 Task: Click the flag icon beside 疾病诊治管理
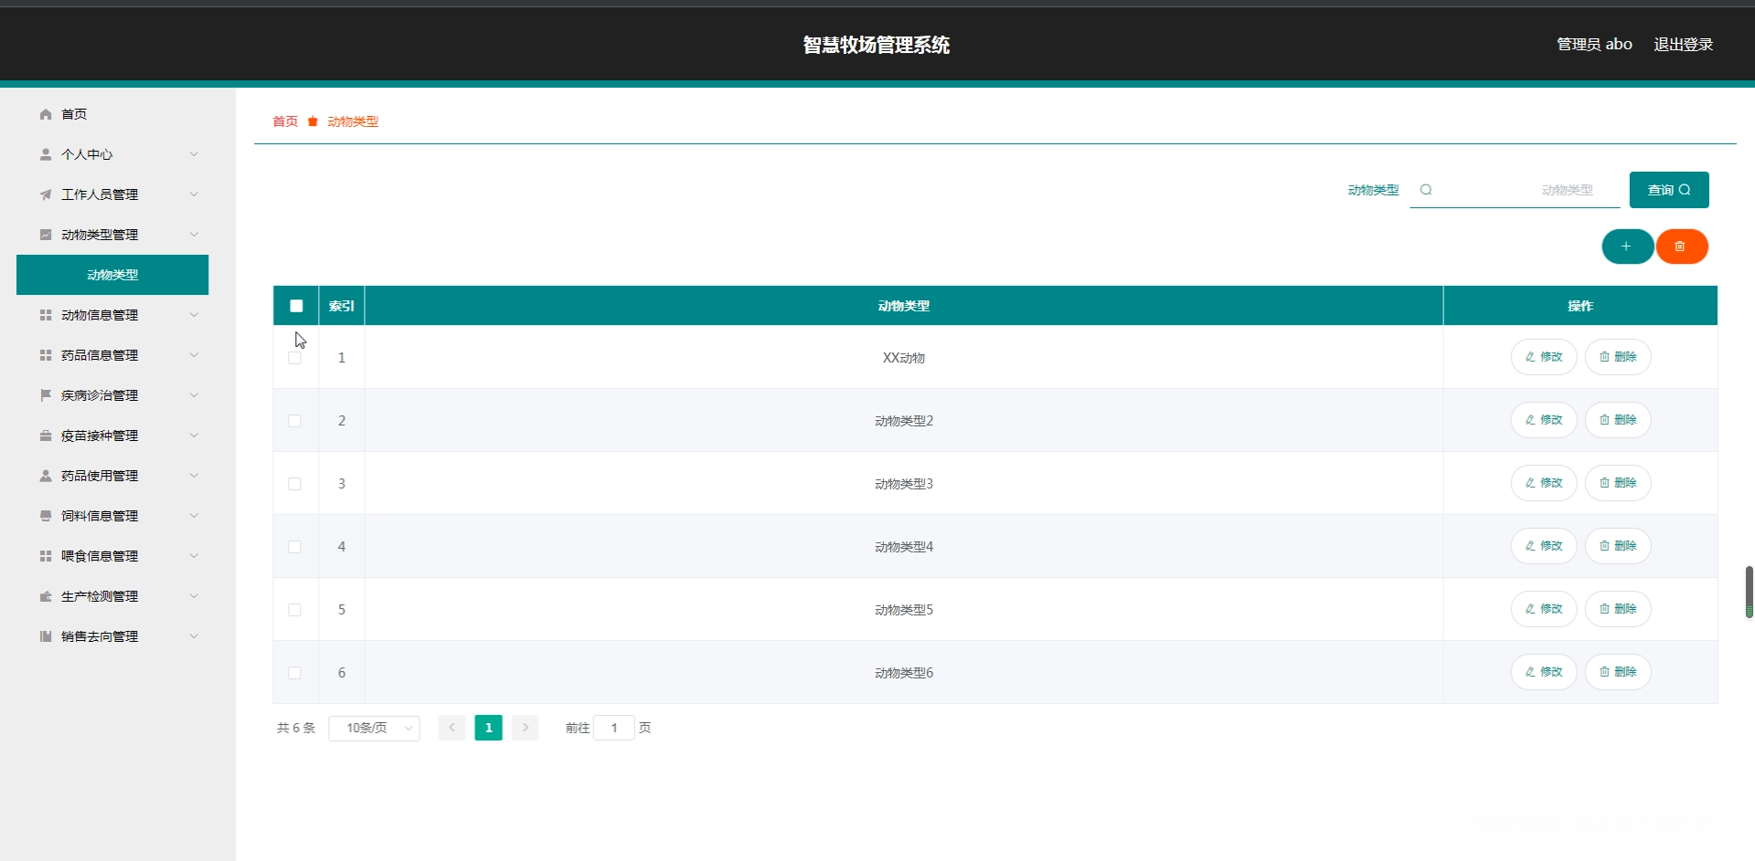[x=46, y=395]
